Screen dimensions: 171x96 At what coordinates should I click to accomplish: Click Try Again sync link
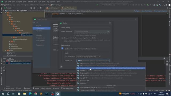coord(137,11)
